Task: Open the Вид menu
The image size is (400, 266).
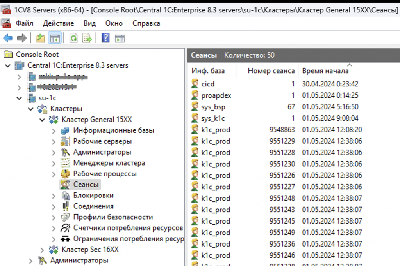Action: coord(89,23)
